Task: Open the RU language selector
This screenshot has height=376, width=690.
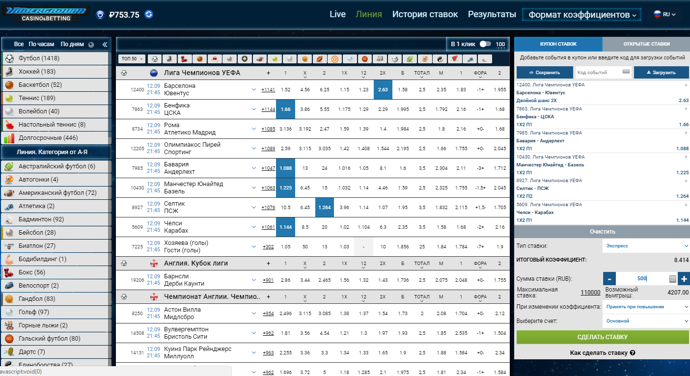Action: 664,15
